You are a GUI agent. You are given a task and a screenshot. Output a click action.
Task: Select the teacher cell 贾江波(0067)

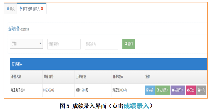tap(128, 90)
